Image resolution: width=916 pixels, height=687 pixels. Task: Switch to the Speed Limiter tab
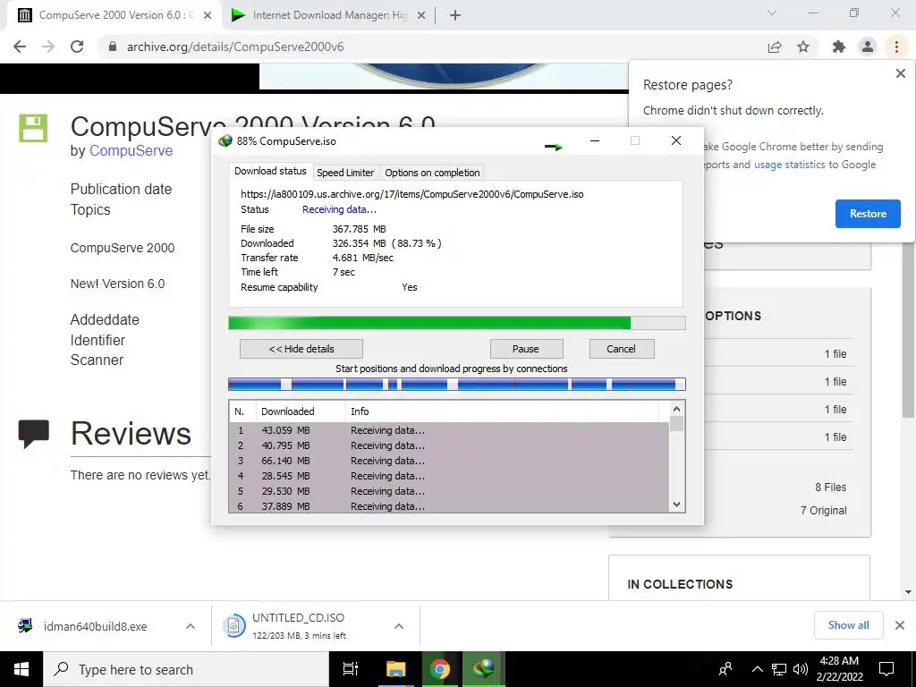[x=345, y=173]
